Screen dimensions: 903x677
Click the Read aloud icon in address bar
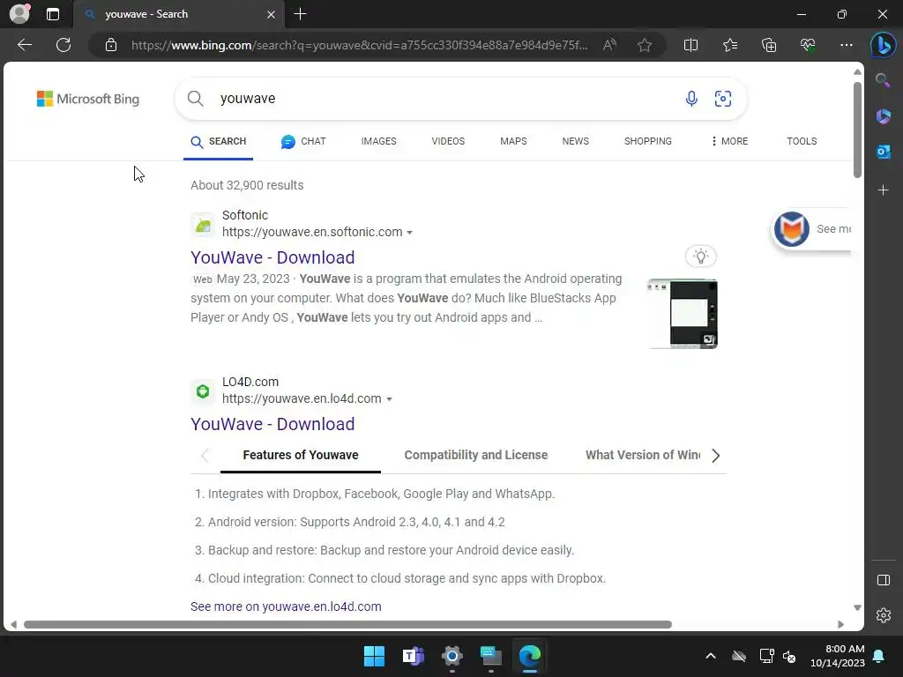pyautogui.click(x=609, y=45)
